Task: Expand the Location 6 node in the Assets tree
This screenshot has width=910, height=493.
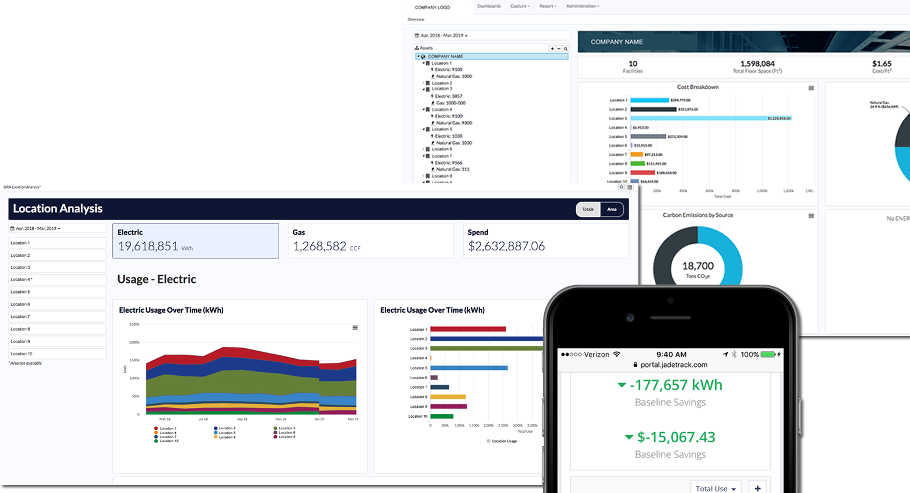Action: pyautogui.click(x=423, y=149)
